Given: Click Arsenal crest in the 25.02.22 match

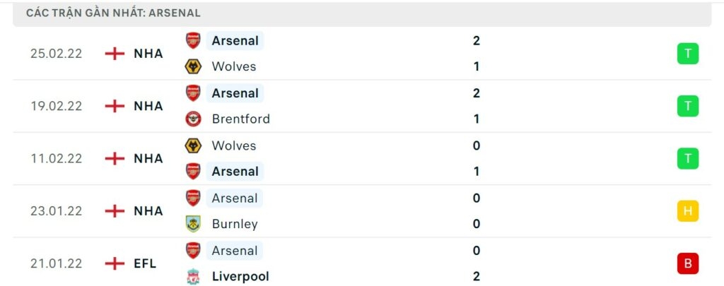Looking at the screenshot, I should [193, 40].
